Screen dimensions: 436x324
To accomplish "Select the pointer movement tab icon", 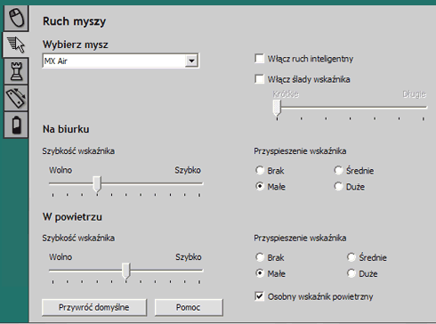I will pos(16,45).
